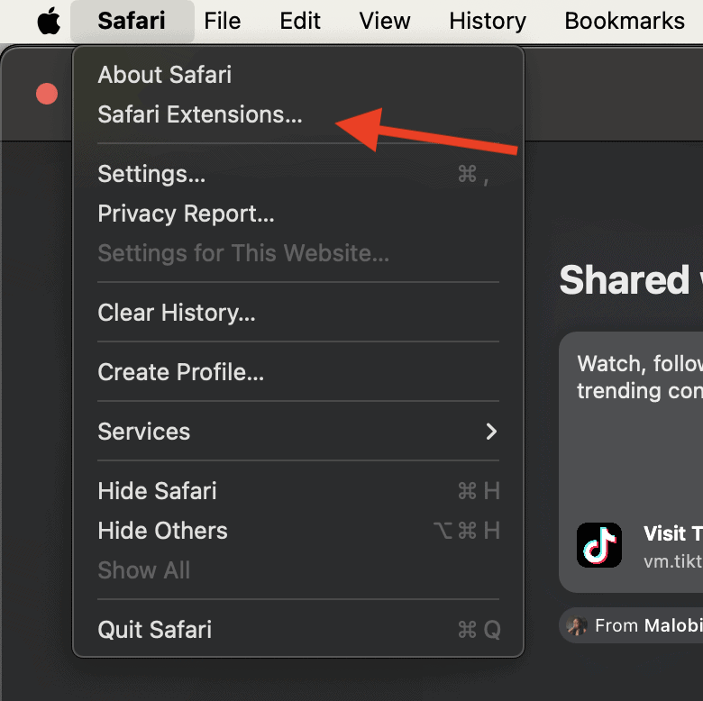Select About Safari menu entry
Screen dimensions: 703x701
(x=165, y=75)
